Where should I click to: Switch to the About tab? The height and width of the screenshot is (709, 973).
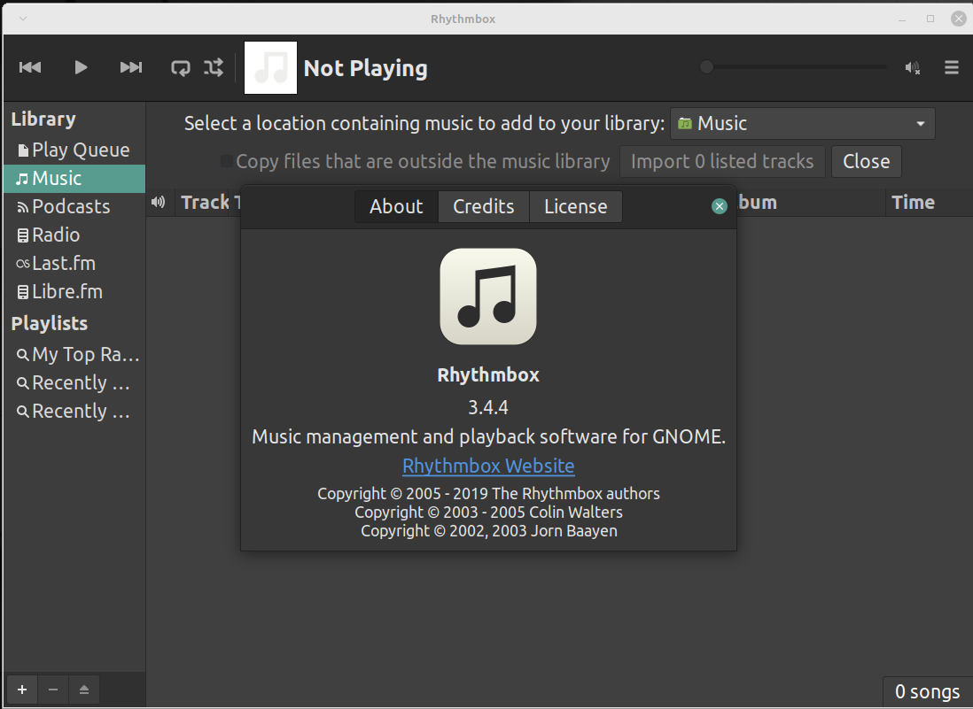coord(396,206)
